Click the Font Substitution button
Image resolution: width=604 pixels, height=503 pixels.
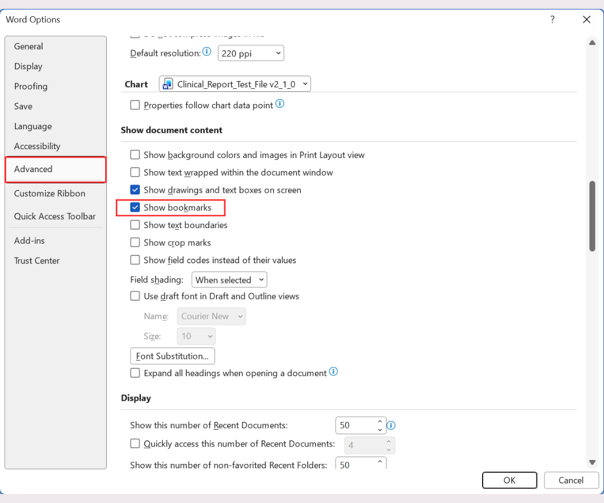(x=173, y=356)
